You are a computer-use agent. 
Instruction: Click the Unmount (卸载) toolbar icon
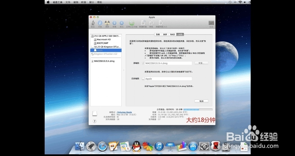click(x=114, y=23)
